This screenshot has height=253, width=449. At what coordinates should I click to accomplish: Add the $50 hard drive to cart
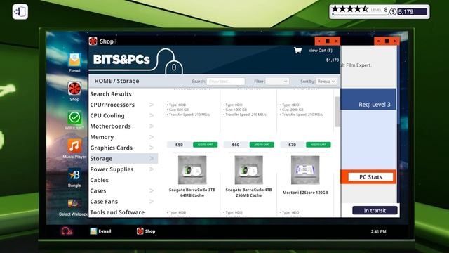click(x=205, y=145)
